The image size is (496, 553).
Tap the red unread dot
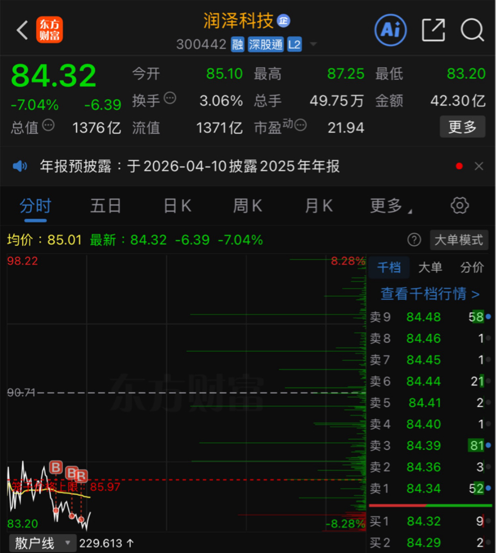(x=459, y=166)
